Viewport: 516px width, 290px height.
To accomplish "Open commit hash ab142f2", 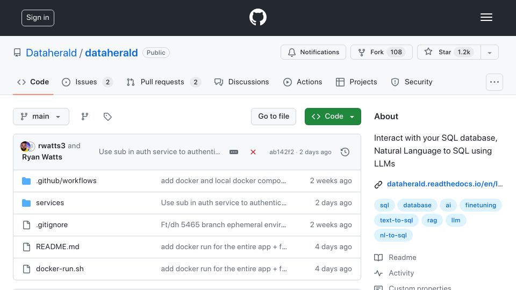I will coord(282,152).
